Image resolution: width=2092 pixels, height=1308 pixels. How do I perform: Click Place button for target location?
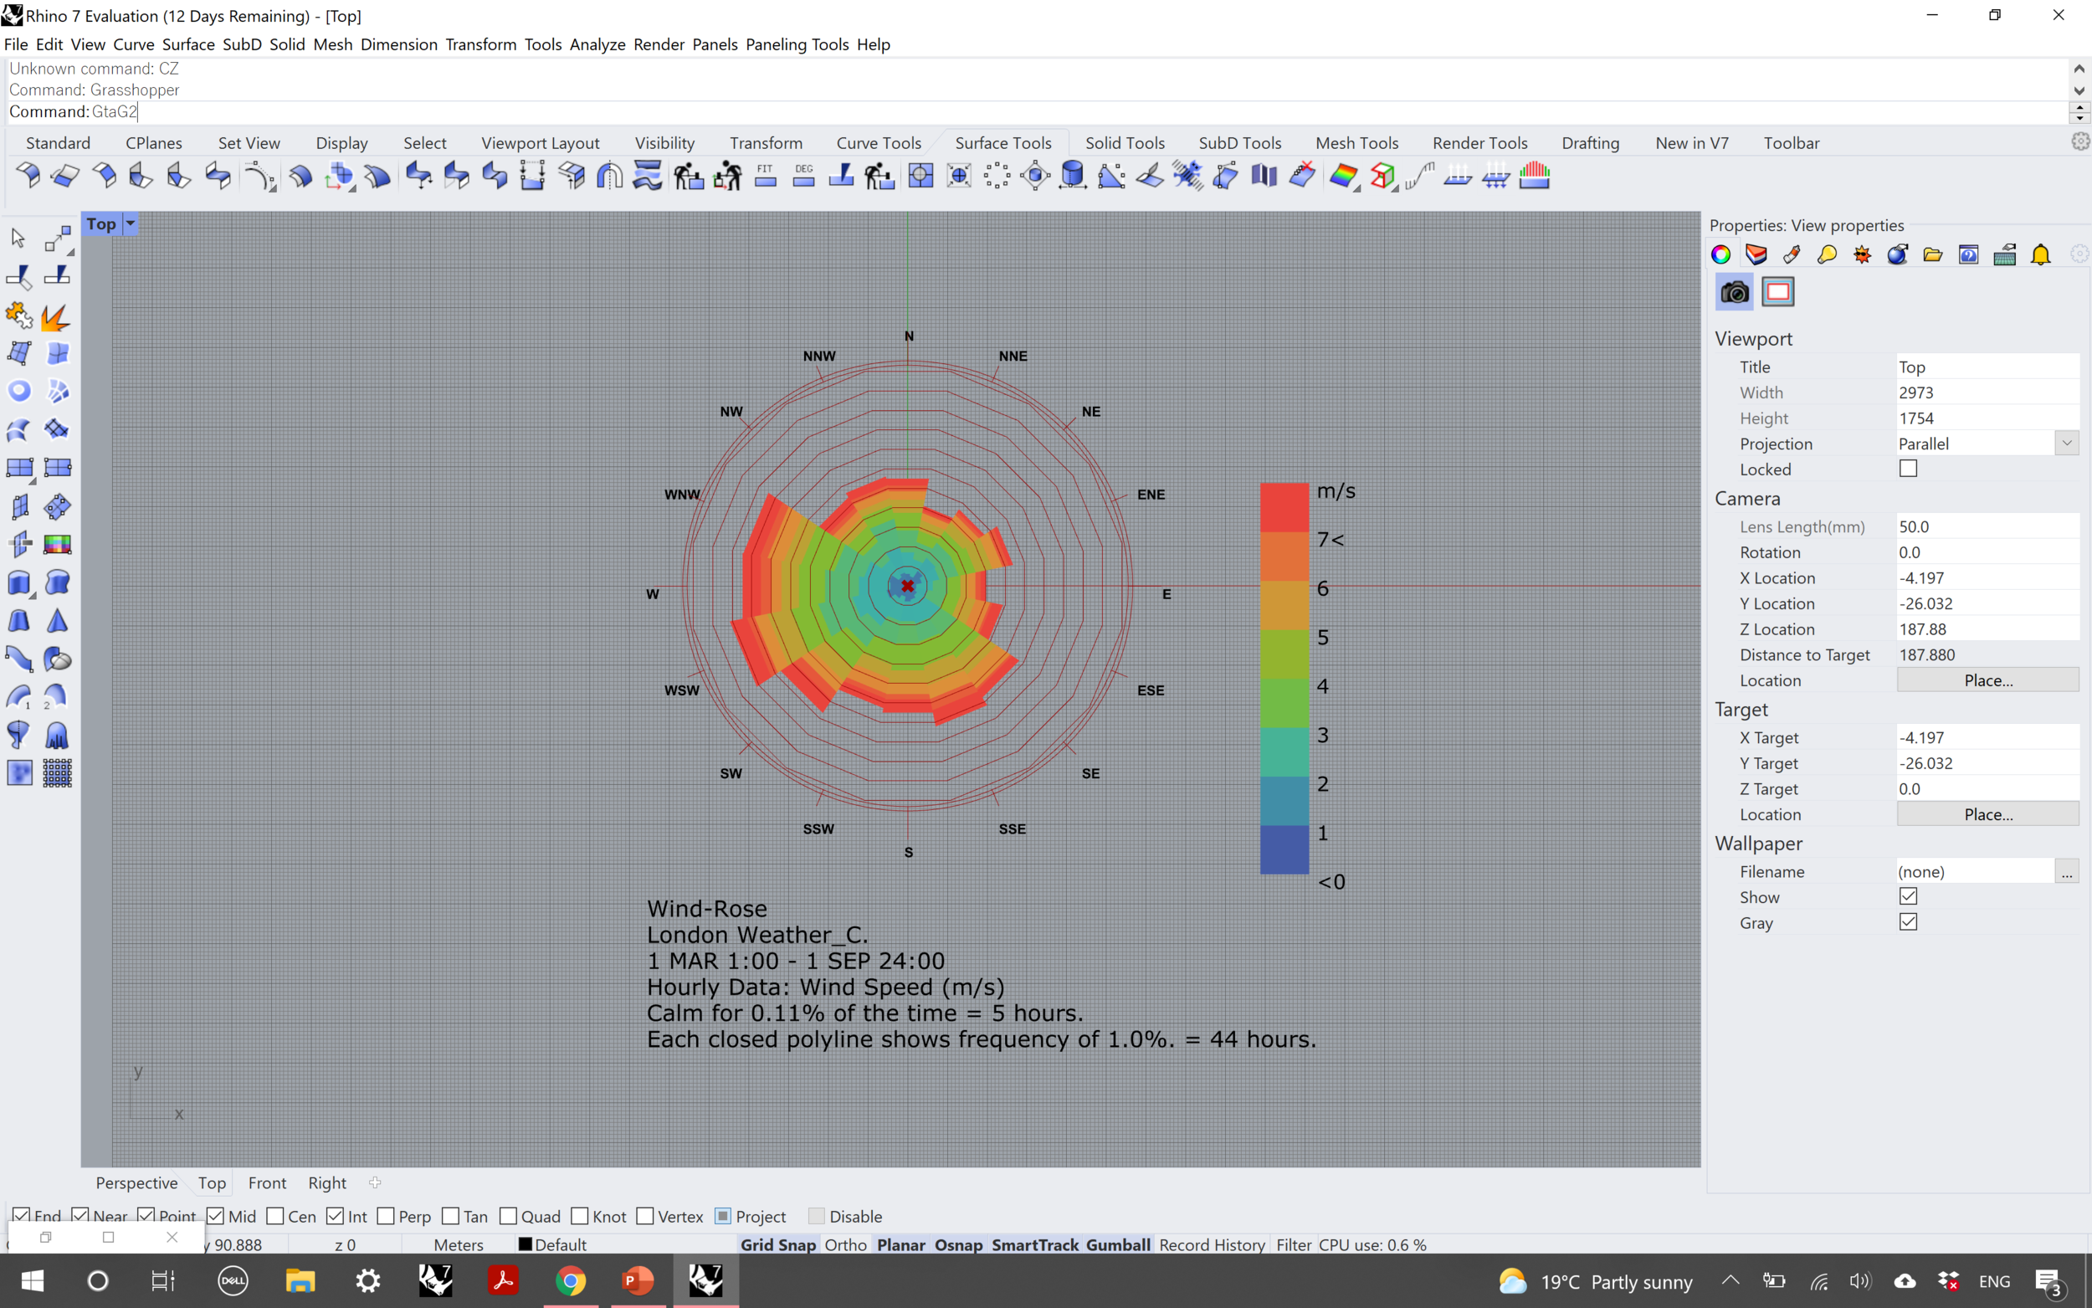(x=1988, y=813)
